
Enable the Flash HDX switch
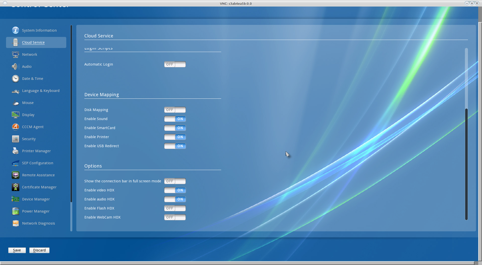[175, 208]
